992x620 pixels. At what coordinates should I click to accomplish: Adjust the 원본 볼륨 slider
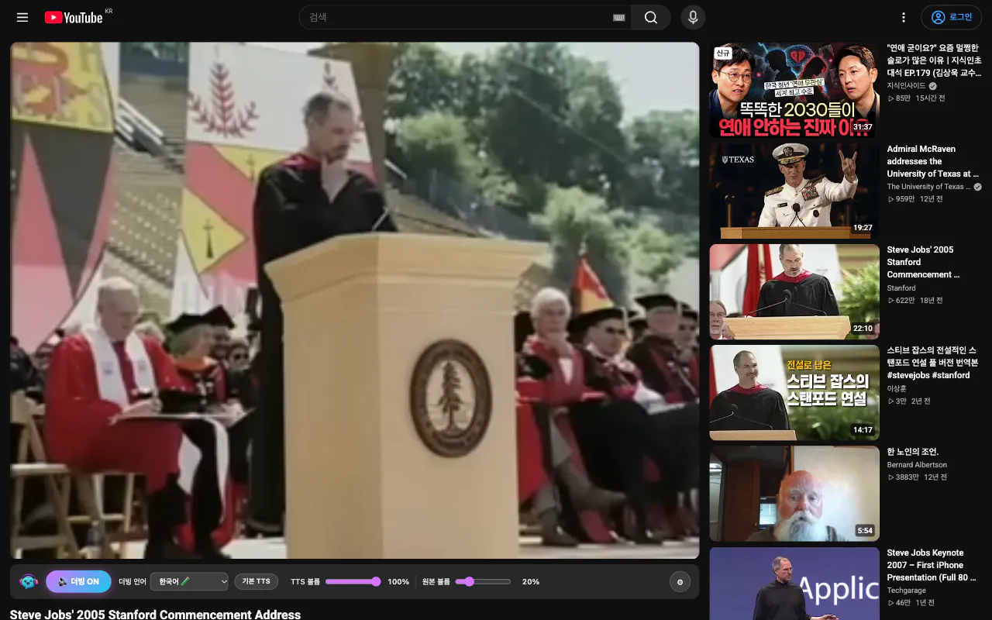coord(483,581)
